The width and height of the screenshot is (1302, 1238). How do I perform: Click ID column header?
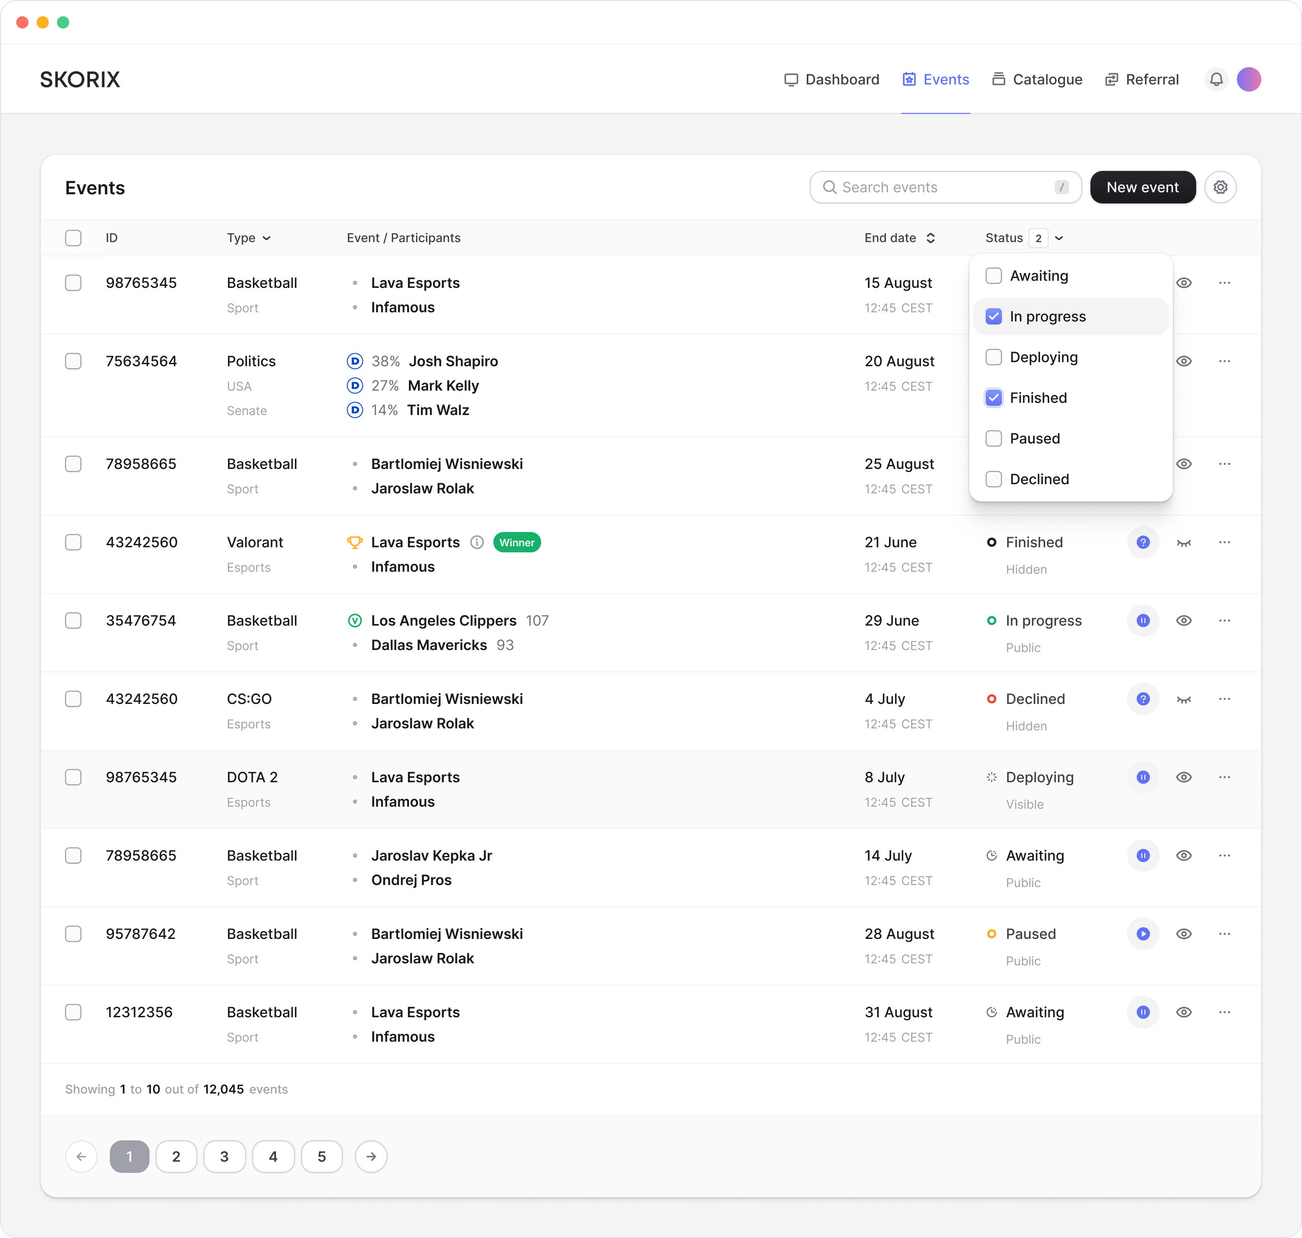(x=111, y=238)
